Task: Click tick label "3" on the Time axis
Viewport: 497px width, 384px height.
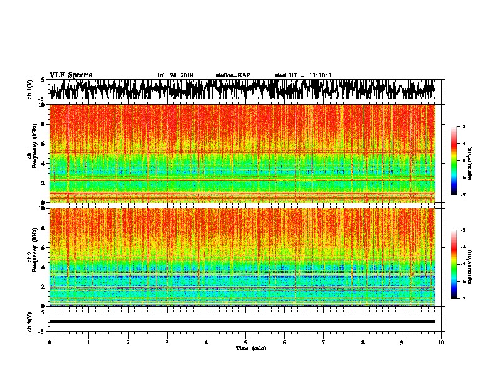Action: 167,343
